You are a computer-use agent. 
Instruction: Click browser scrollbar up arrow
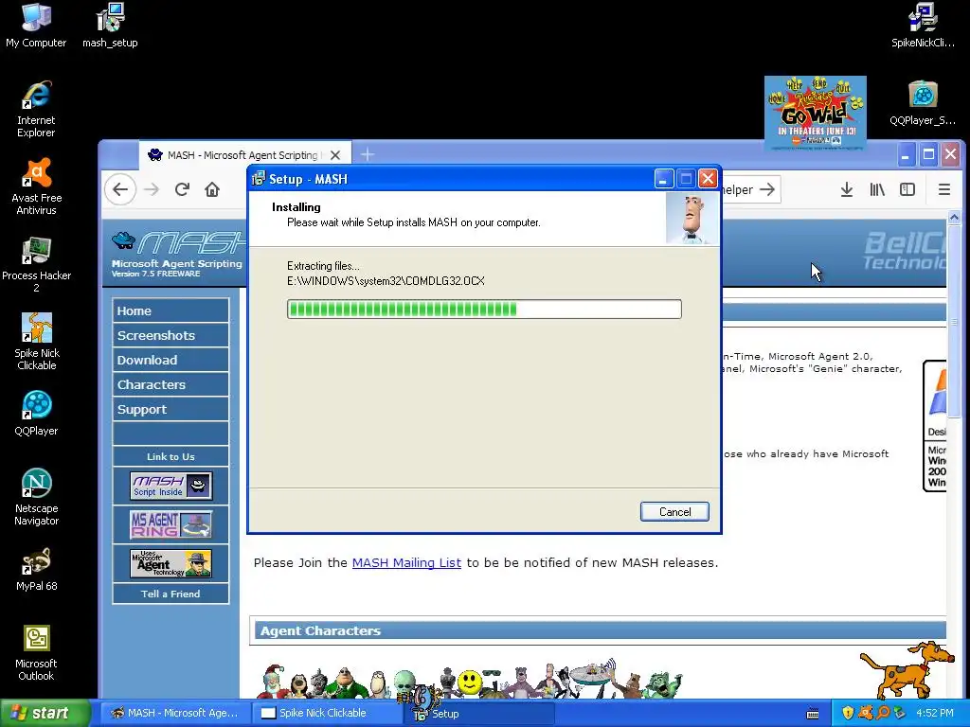[954, 218]
